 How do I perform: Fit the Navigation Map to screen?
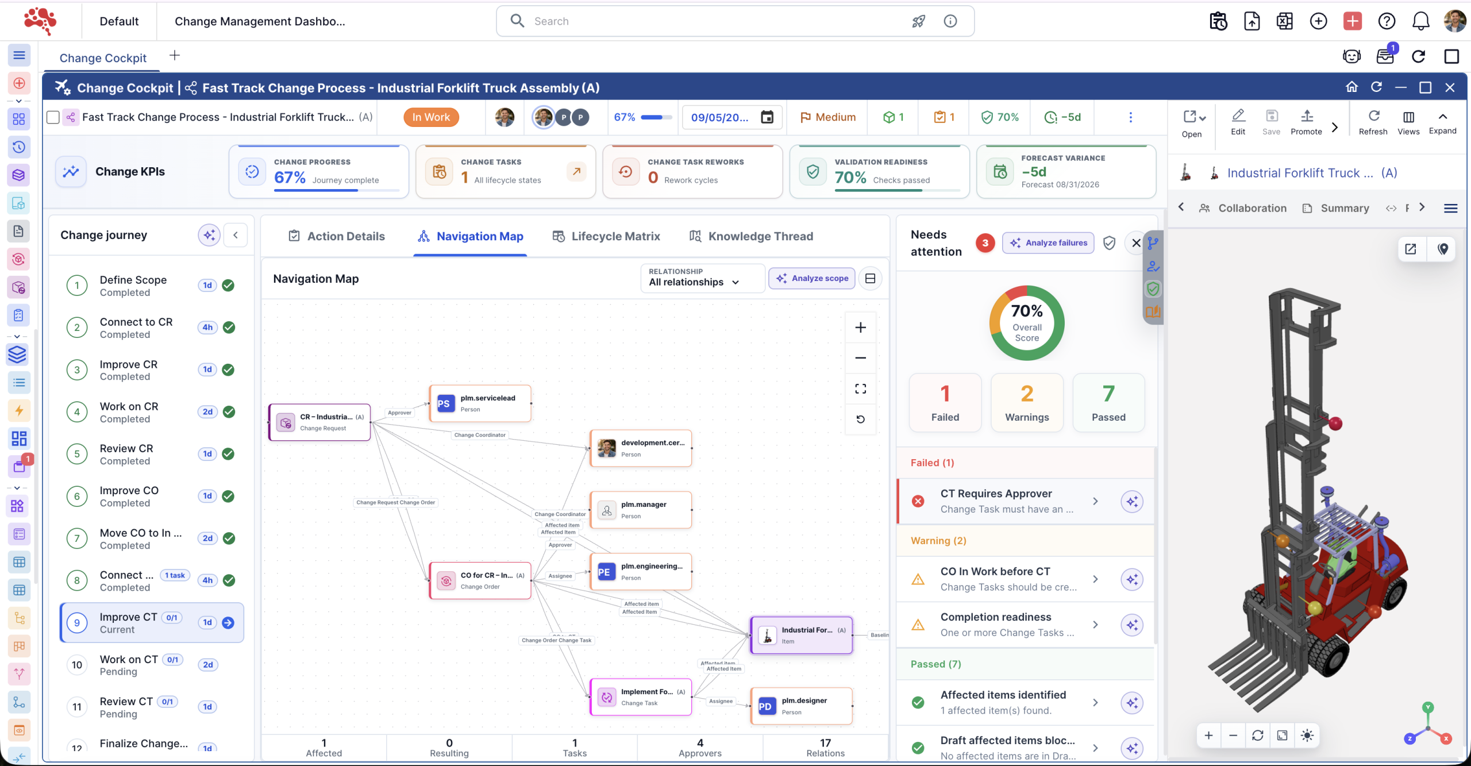[x=860, y=389]
